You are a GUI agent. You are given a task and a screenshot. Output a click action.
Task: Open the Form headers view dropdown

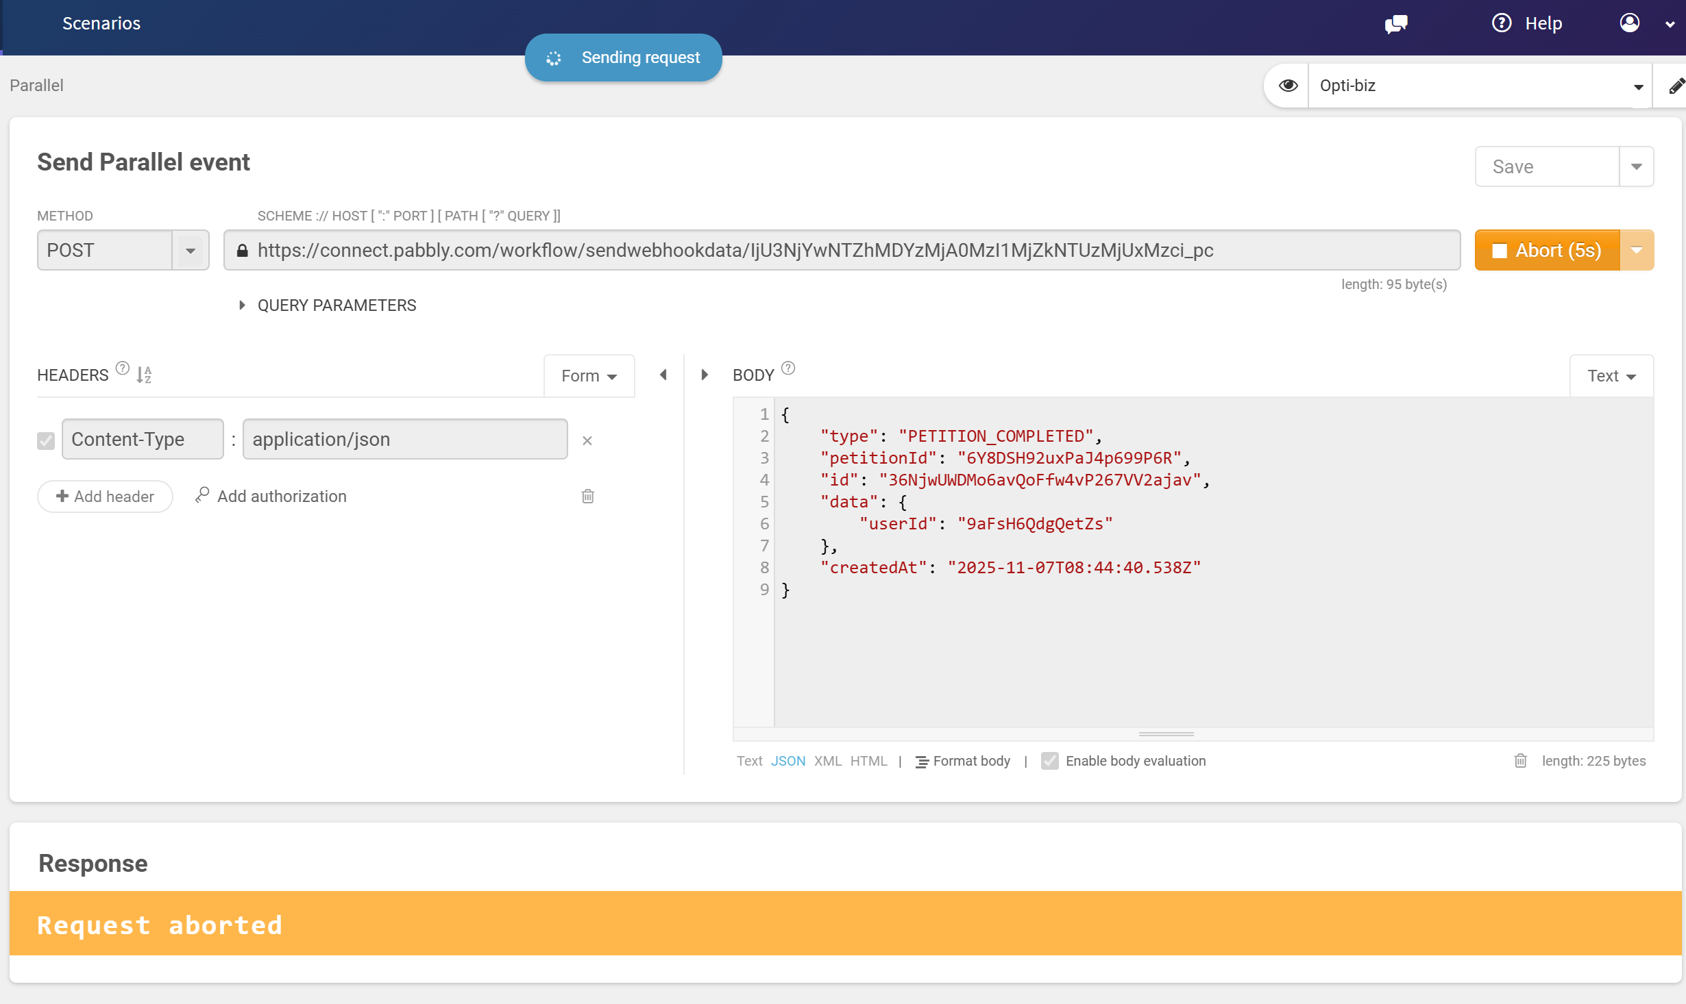tap(589, 375)
